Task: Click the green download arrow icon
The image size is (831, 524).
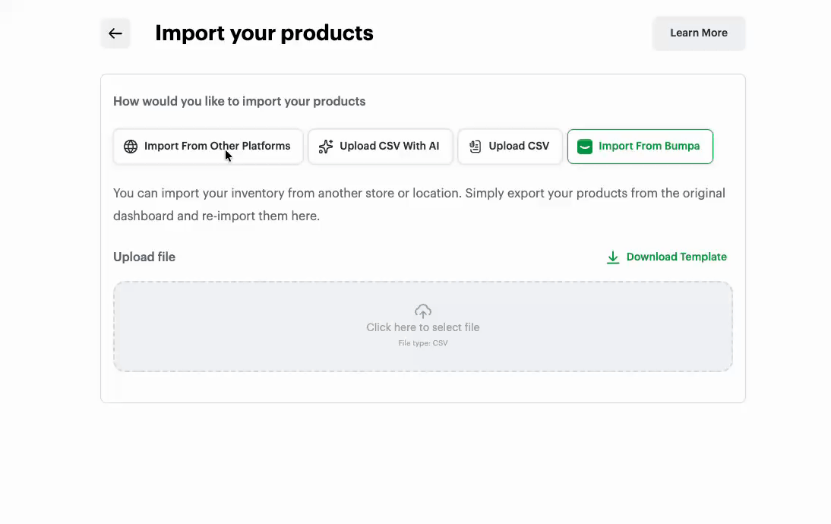Action: click(613, 257)
